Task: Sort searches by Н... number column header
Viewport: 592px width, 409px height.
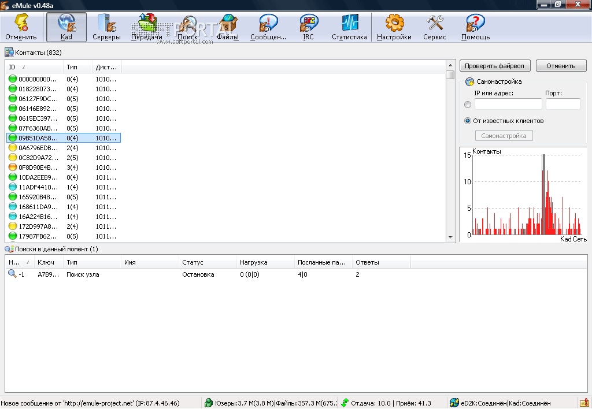Action: click(20, 262)
